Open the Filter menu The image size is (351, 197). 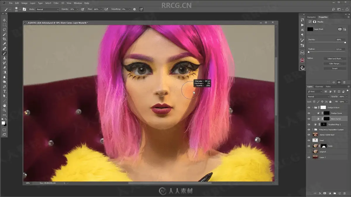click(56, 3)
